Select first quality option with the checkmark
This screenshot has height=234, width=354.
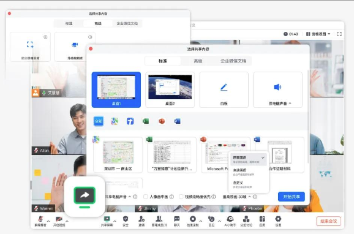point(248,159)
